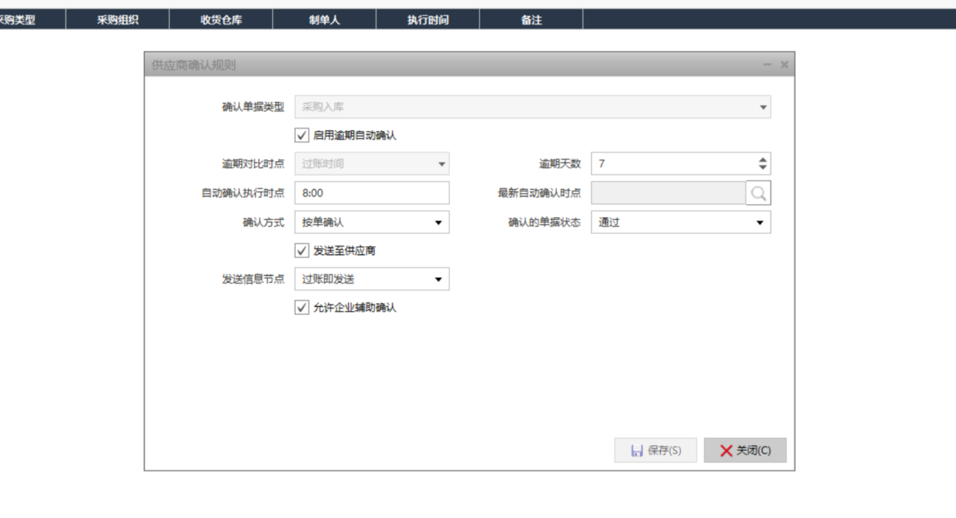Click the 执行时间 column header
Viewport: 956px width, 518px height.
[x=427, y=20]
